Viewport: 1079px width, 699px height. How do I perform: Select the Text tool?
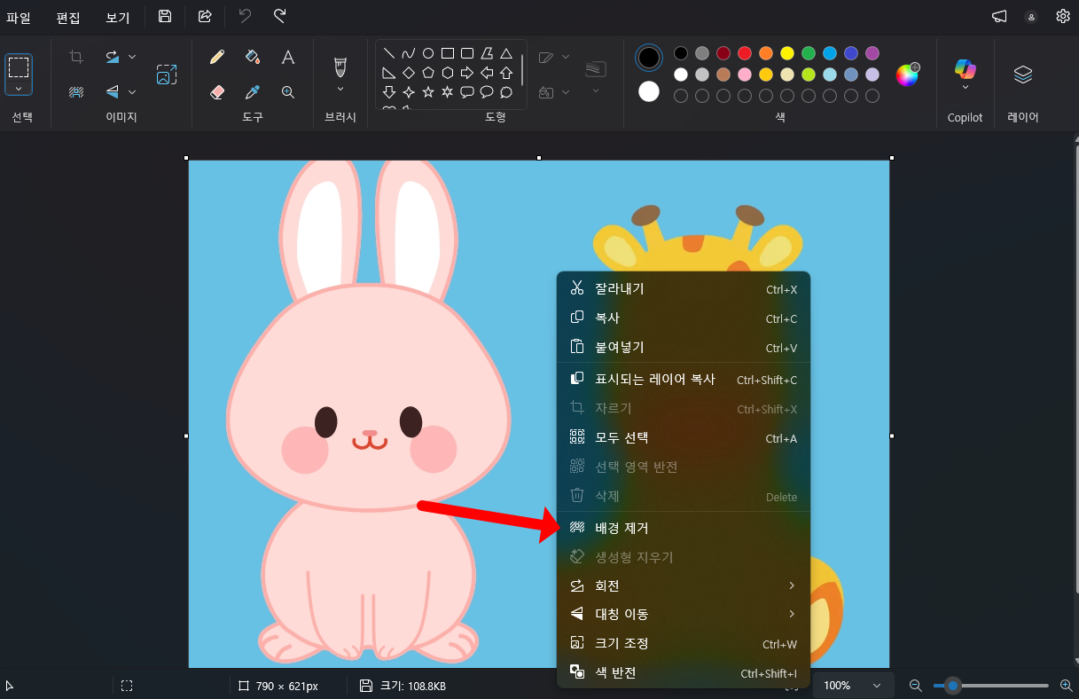coord(288,57)
